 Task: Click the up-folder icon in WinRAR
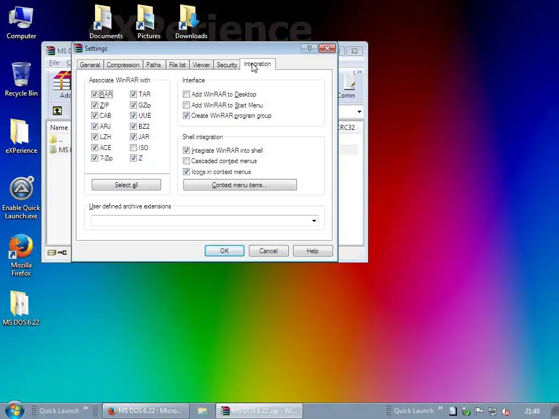(x=57, y=111)
